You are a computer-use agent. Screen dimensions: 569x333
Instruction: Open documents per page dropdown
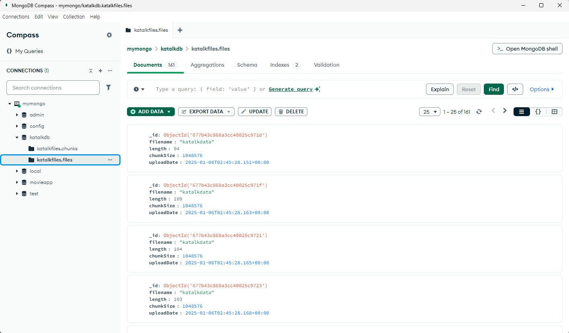[x=430, y=112]
